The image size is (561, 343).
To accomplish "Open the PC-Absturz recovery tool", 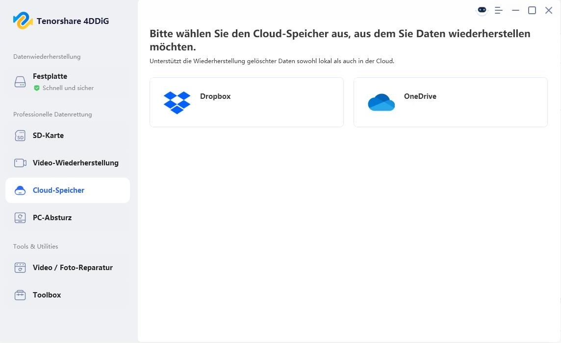I will click(x=52, y=218).
